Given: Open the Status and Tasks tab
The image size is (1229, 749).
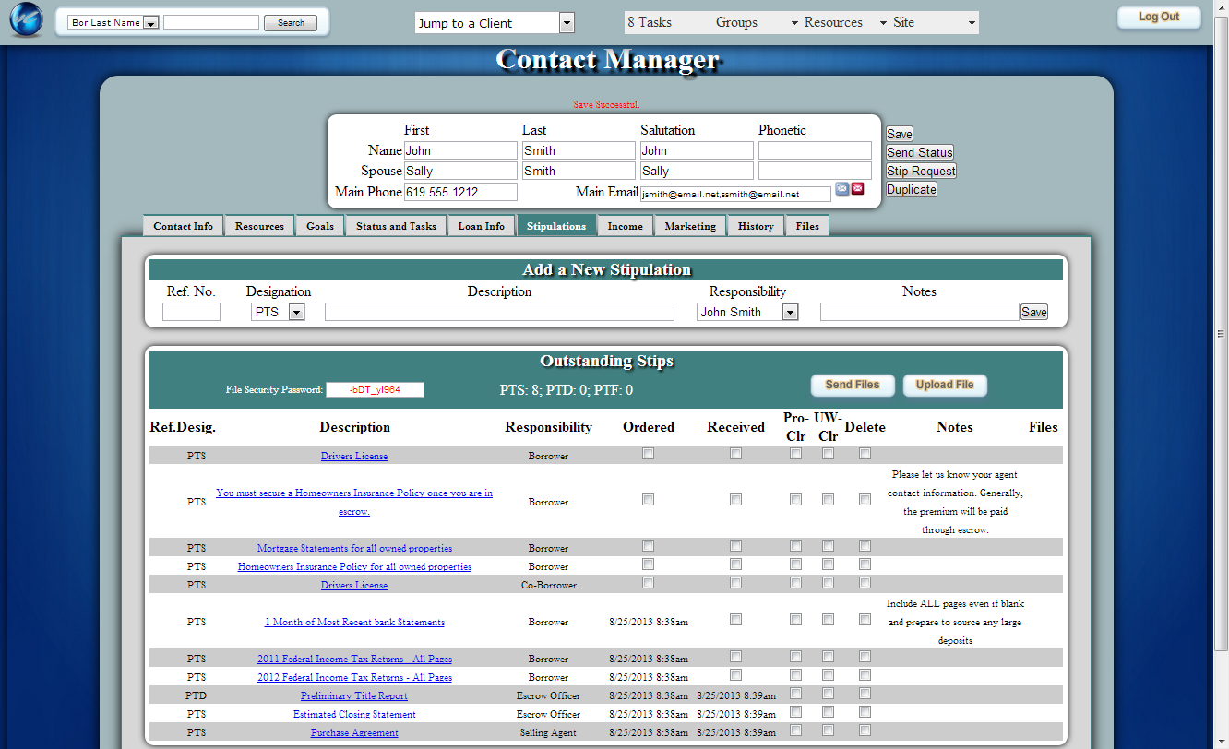Looking at the screenshot, I should click(396, 226).
